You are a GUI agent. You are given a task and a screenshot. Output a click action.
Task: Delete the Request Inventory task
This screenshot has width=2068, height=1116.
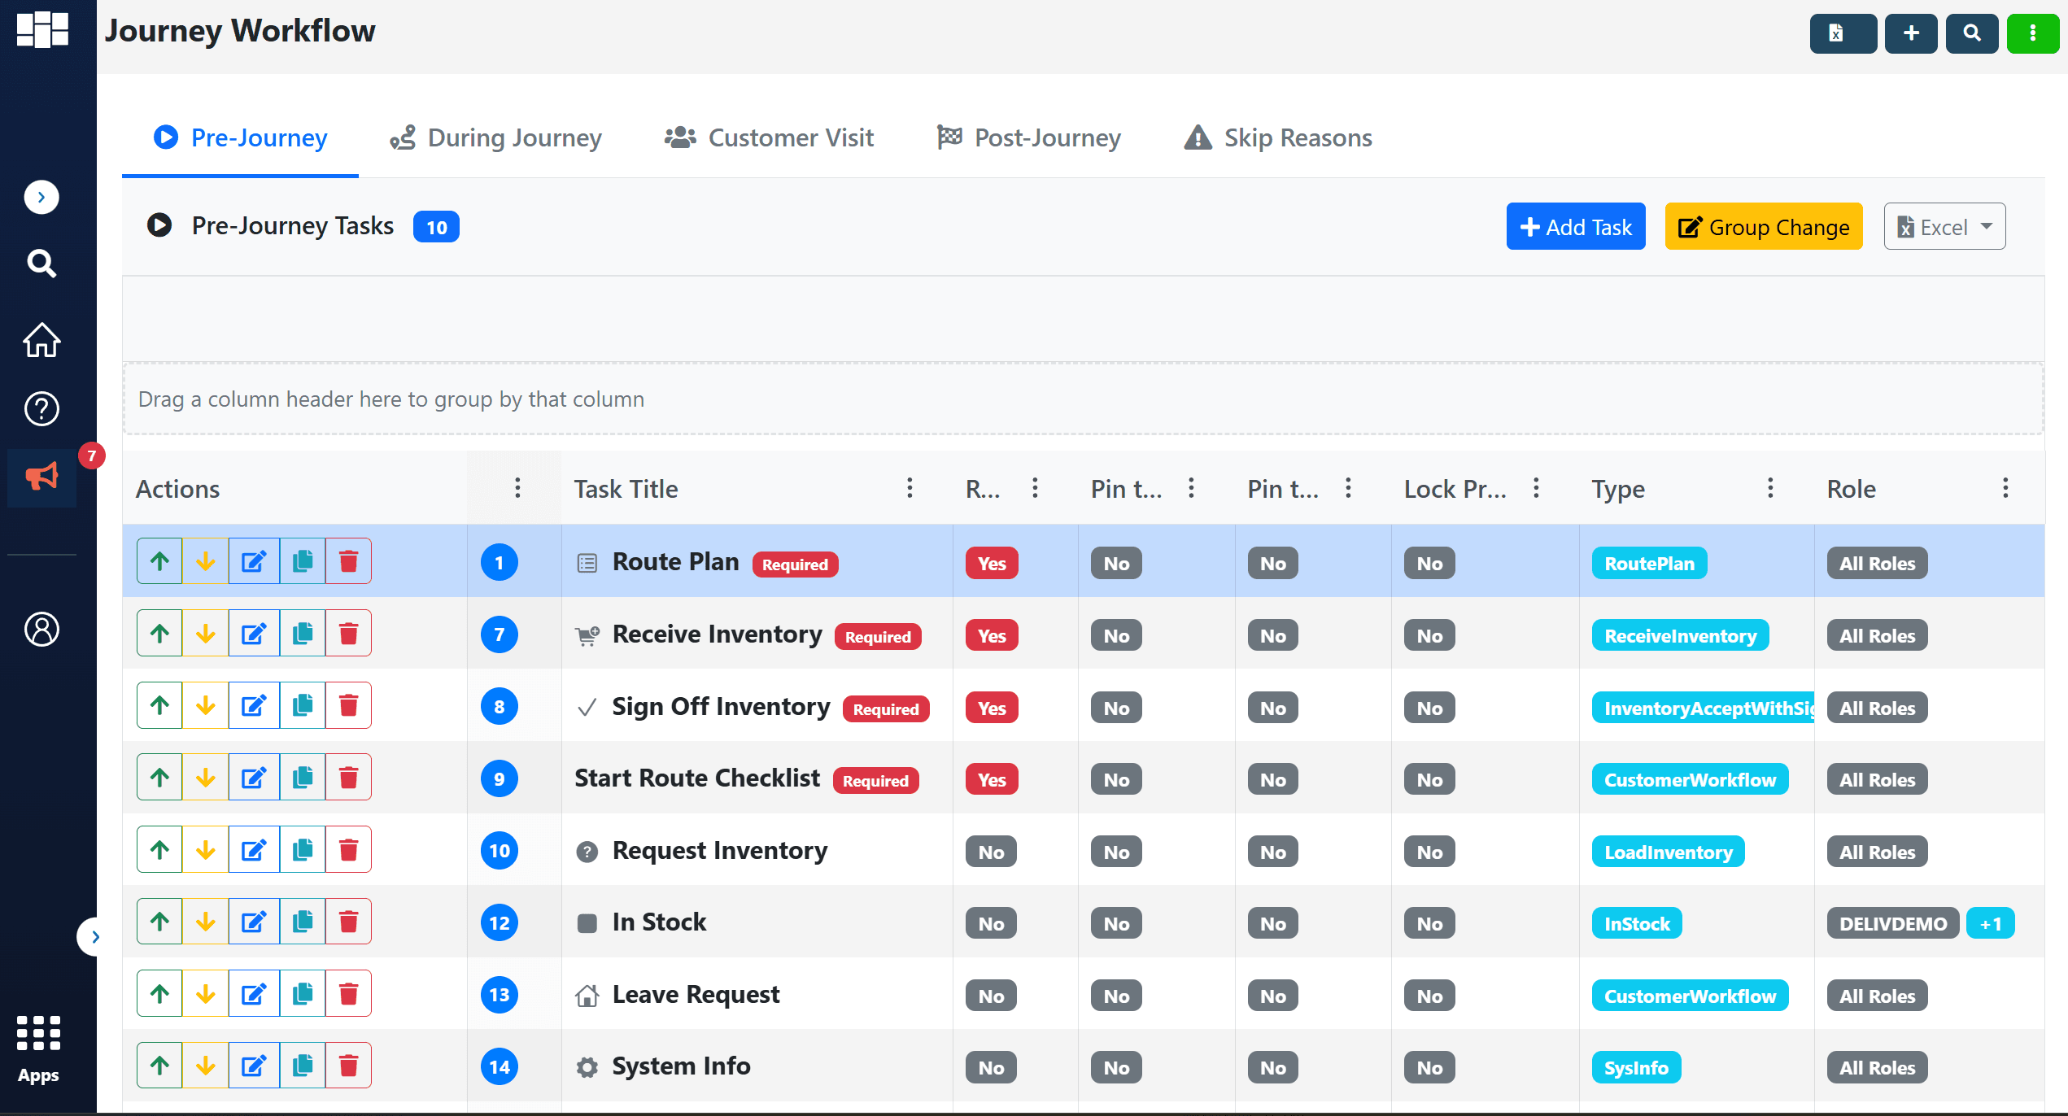tap(348, 850)
